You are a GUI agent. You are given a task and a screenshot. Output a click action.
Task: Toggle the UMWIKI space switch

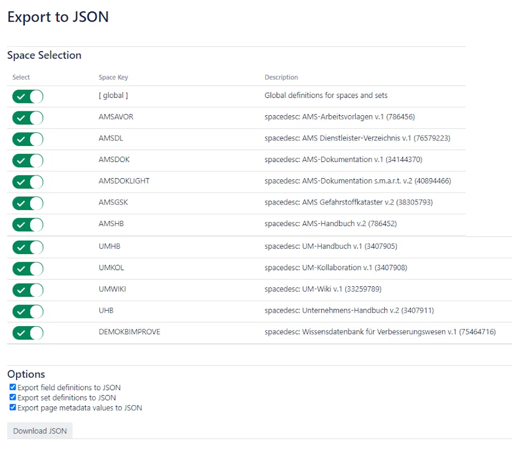pos(27,290)
